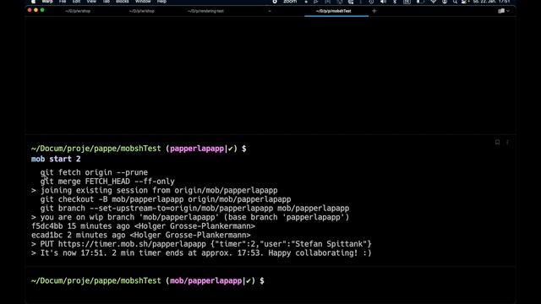Screen dimensions: 541x304
Task: Click the 'mob start 2' command text
Action: pos(56,159)
